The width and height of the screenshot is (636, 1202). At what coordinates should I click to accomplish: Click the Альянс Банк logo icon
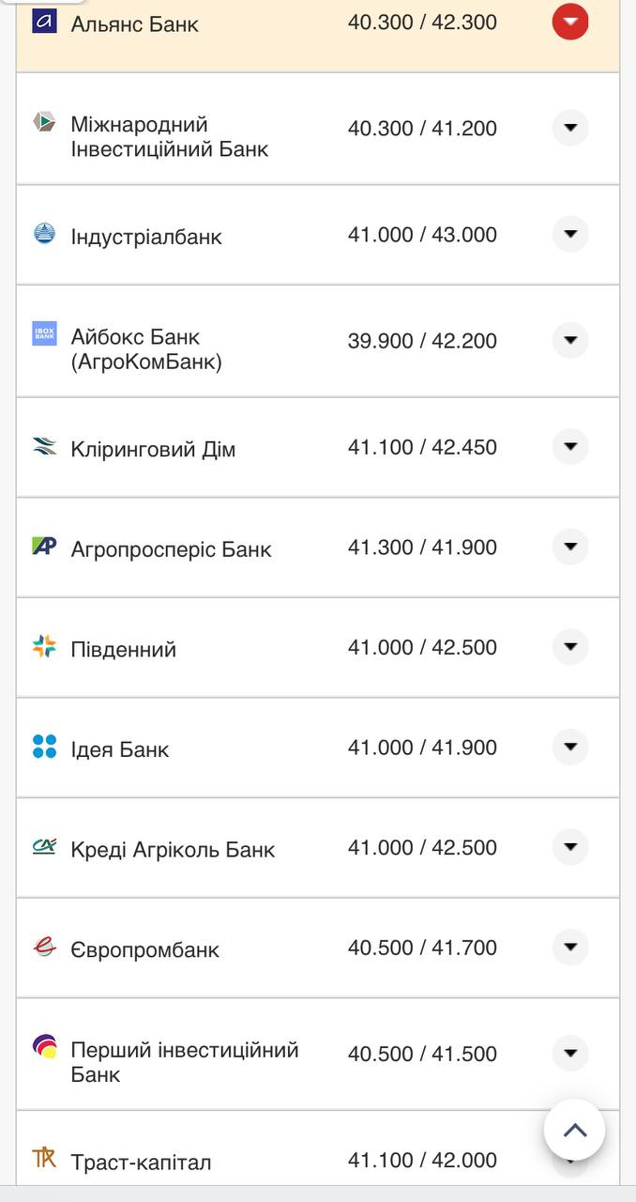pos(44,21)
